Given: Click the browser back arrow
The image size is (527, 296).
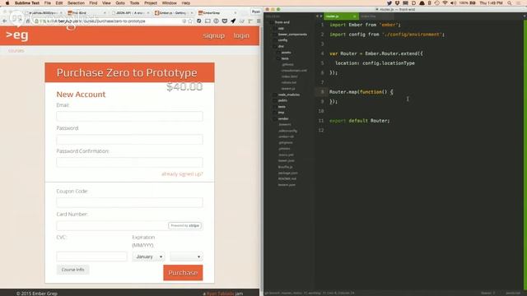Looking at the screenshot, I should pos(5,21).
